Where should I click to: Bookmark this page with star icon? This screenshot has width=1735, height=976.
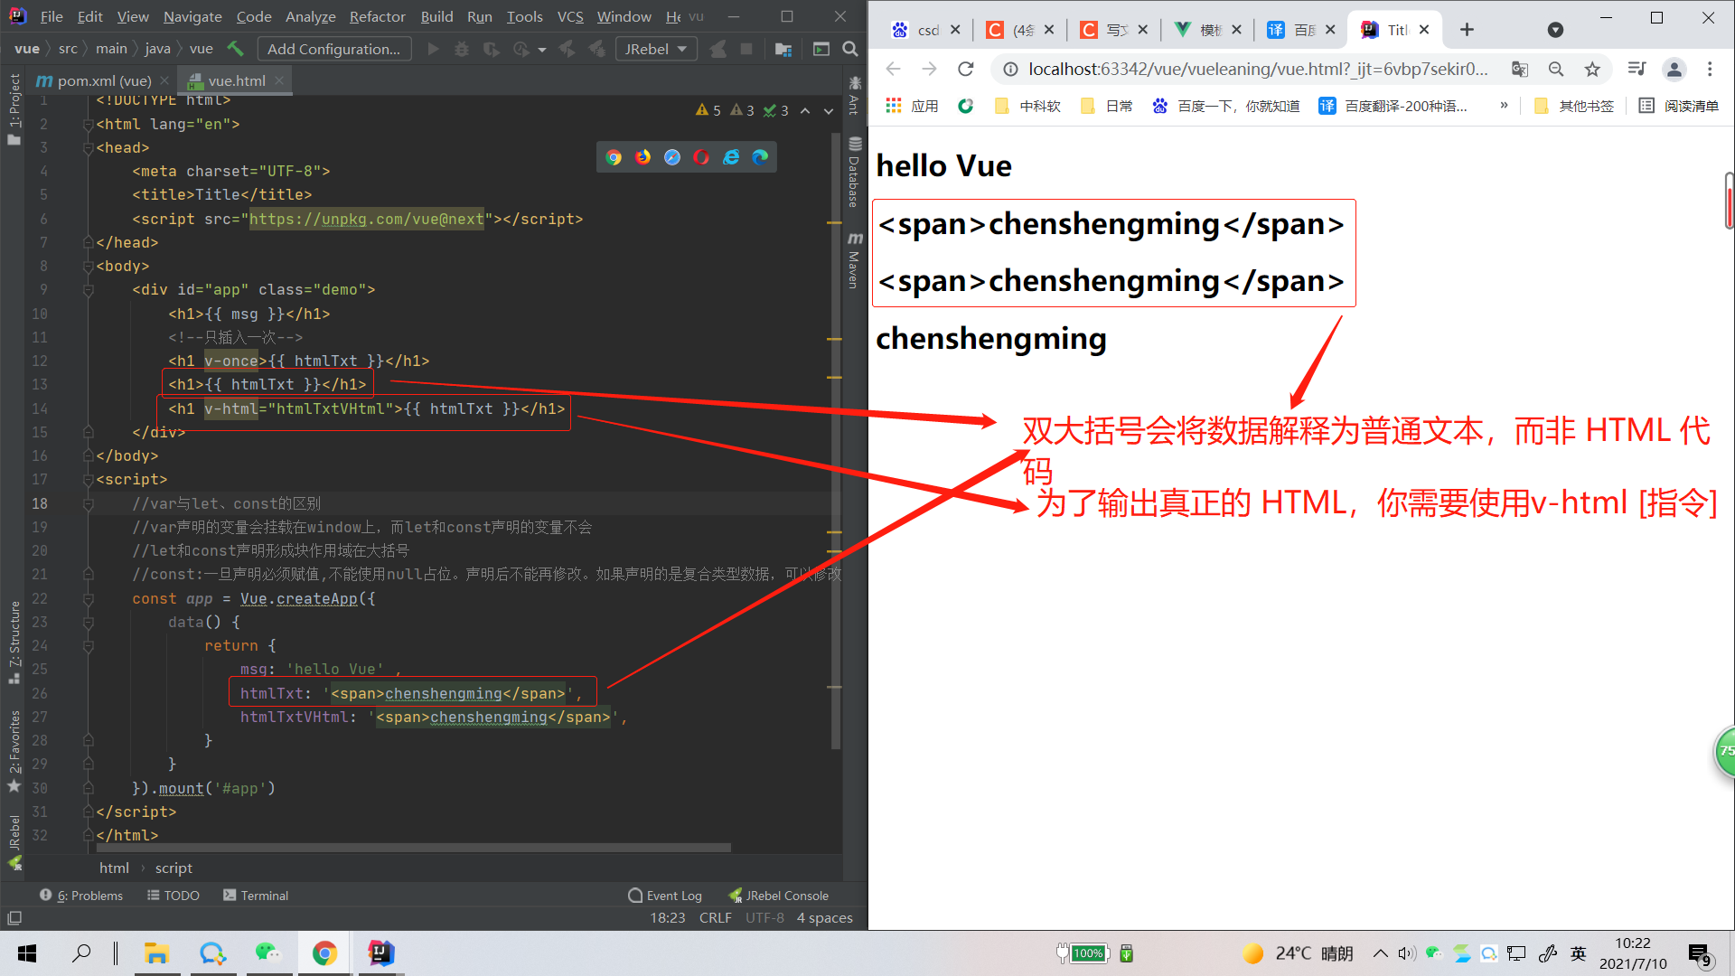(1592, 69)
